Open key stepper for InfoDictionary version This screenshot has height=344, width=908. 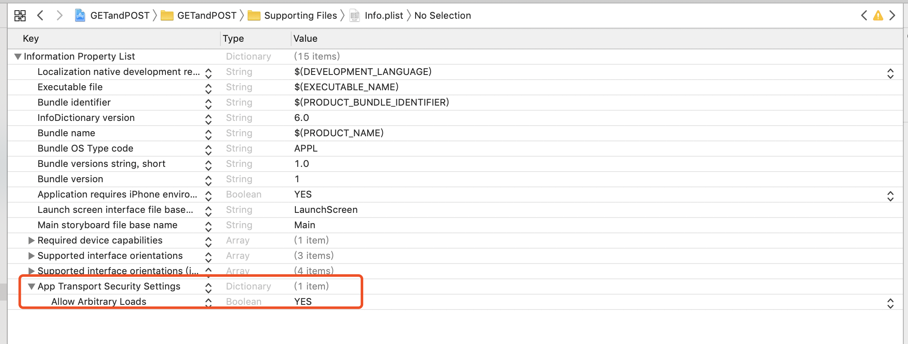[208, 119]
